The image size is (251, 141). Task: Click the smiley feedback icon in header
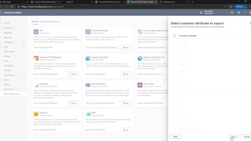232,13
